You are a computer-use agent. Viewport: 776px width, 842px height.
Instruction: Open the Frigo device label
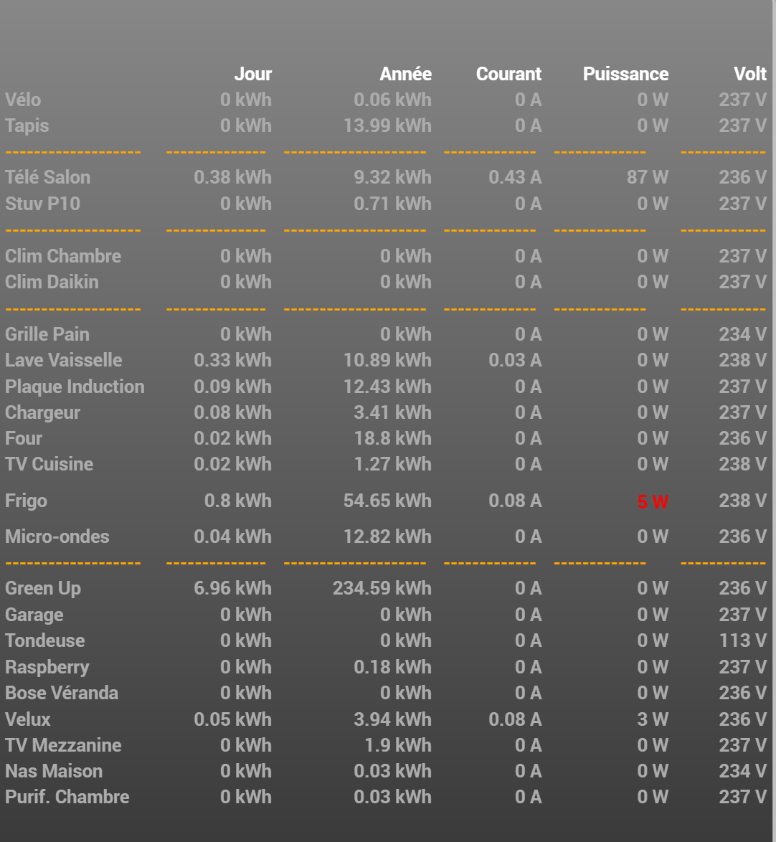27,501
